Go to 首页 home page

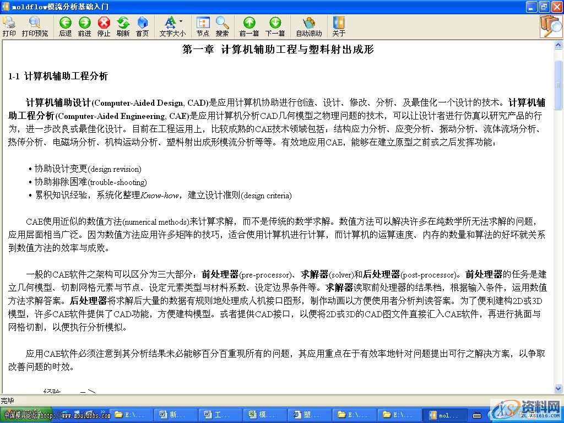[142, 25]
